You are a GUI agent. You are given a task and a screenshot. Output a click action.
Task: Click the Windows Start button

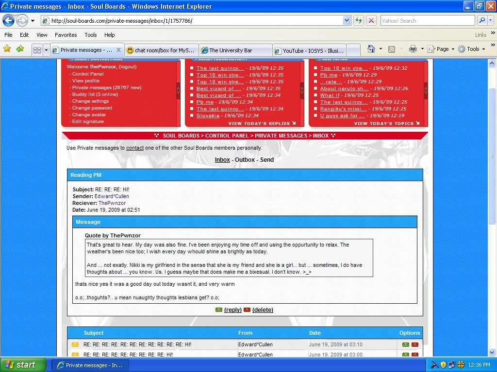coord(23,365)
